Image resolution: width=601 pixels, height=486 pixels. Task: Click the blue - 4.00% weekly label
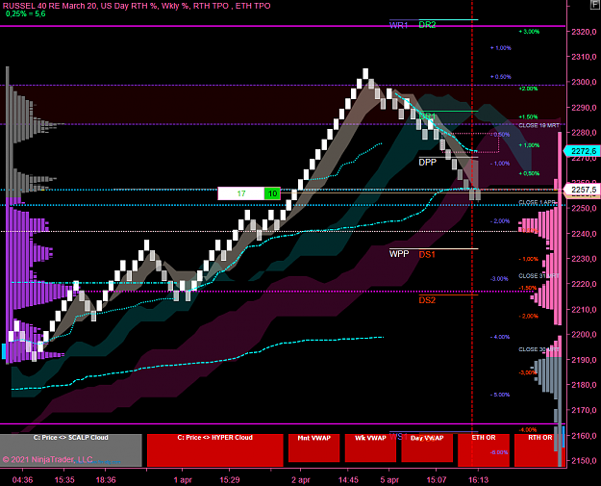pyautogui.click(x=500, y=337)
